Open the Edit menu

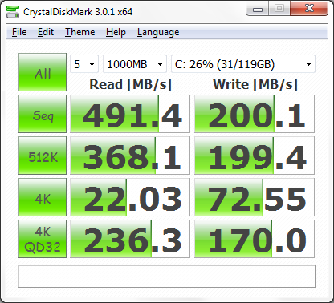click(x=46, y=32)
